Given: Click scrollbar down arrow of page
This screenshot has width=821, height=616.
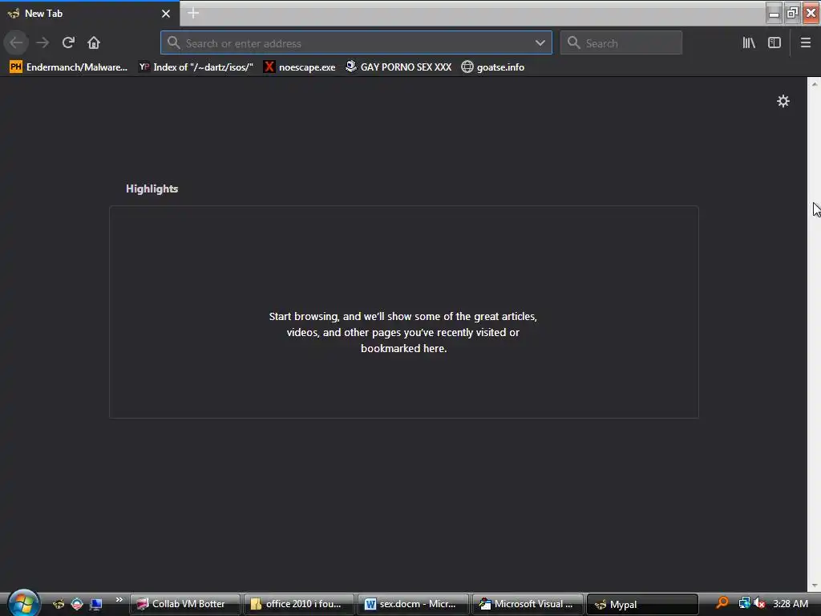Looking at the screenshot, I should [x=815, y=585].
